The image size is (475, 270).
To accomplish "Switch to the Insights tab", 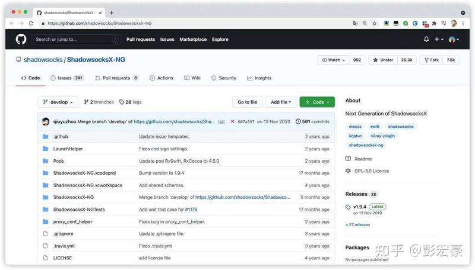I will 259,78.
